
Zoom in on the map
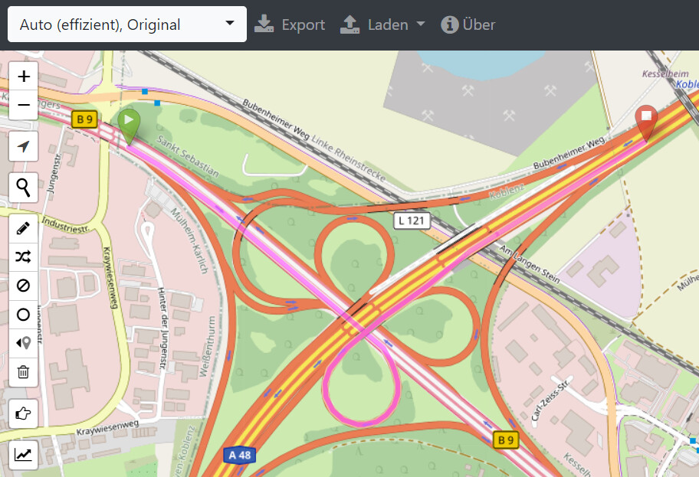coord(24,77)
